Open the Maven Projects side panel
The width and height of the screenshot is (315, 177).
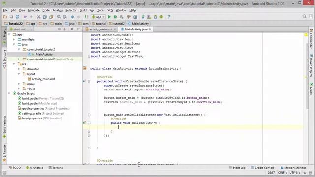[311, 65]
